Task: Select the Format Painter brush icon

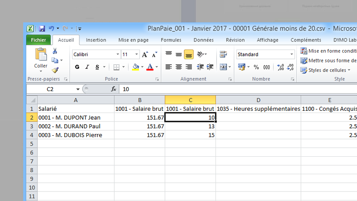Action: pos(55,70)
